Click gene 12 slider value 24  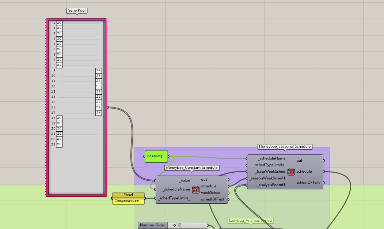pyautogui.click(x=98, y=86)
